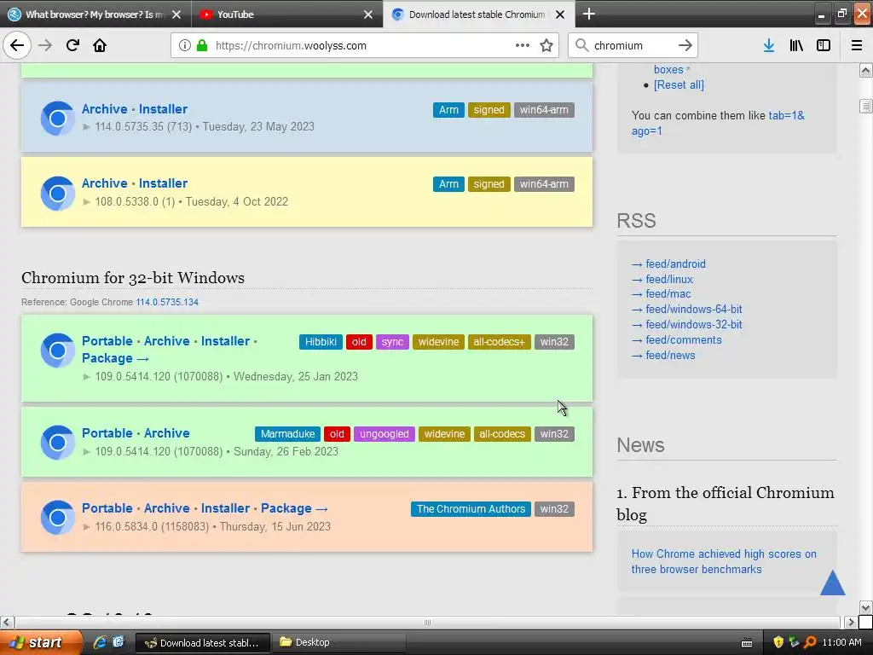The height and width of the screenshot is (655, 873).
Task: Click the forward navigation arrow
Action: (x=45, y=45)
